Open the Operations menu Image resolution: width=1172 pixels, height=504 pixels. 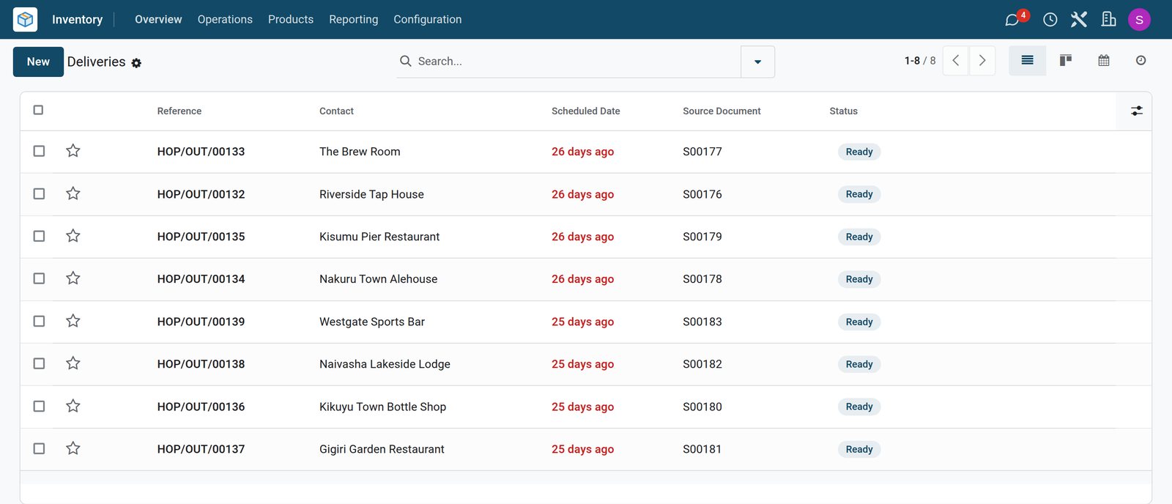tap(225, 19)
